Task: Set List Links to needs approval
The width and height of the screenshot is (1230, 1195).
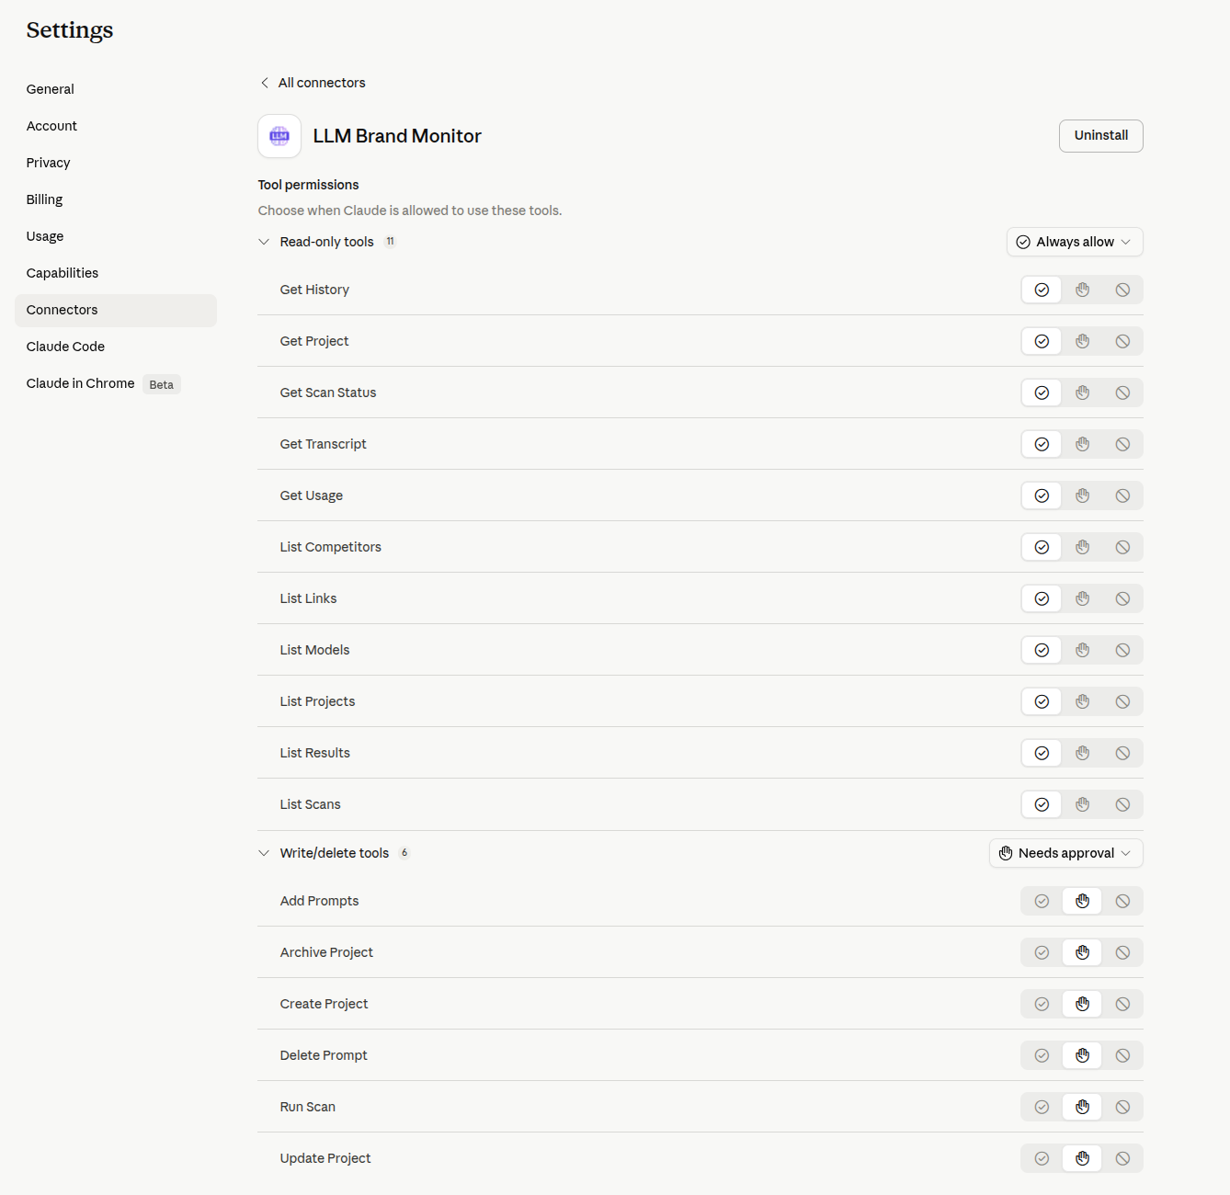Action: 1082,598
